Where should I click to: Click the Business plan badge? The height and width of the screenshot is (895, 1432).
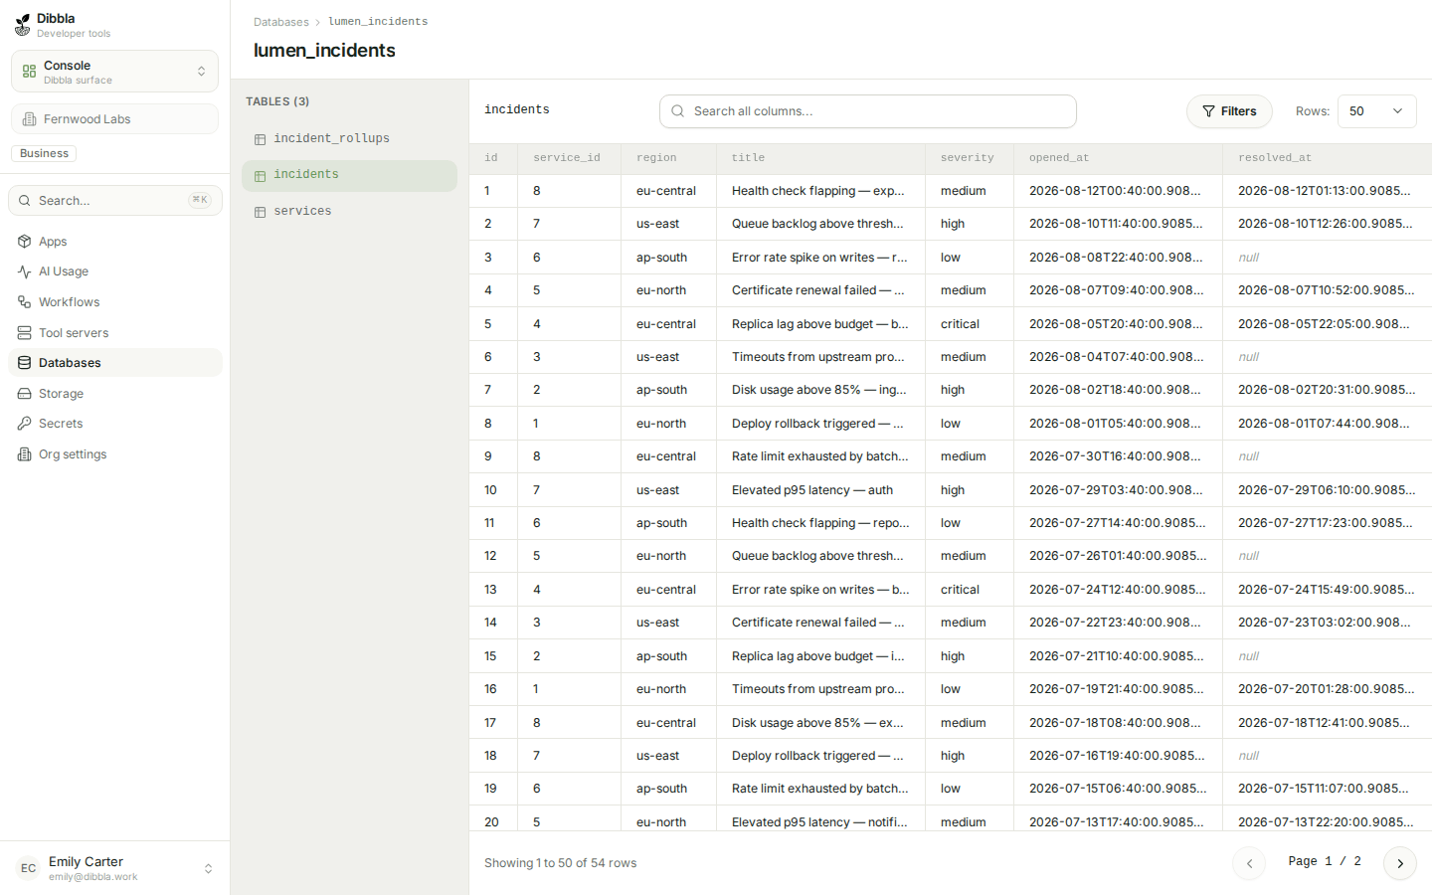click(x=44, y=154)
